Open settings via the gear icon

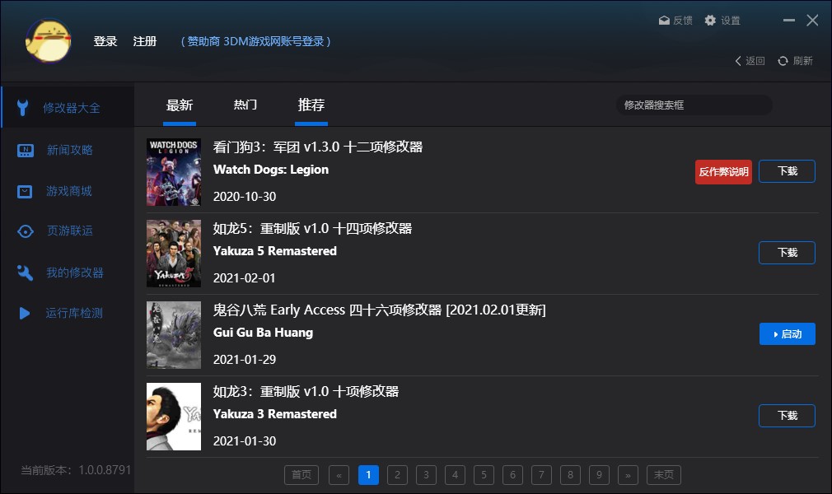[710, 20]
